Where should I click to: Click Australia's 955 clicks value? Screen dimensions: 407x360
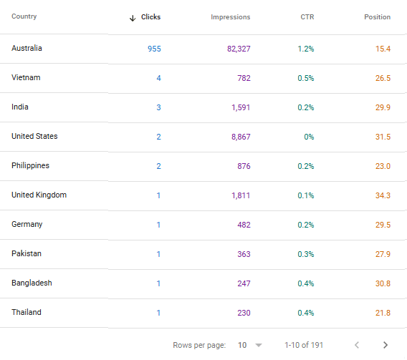point(154,49)
